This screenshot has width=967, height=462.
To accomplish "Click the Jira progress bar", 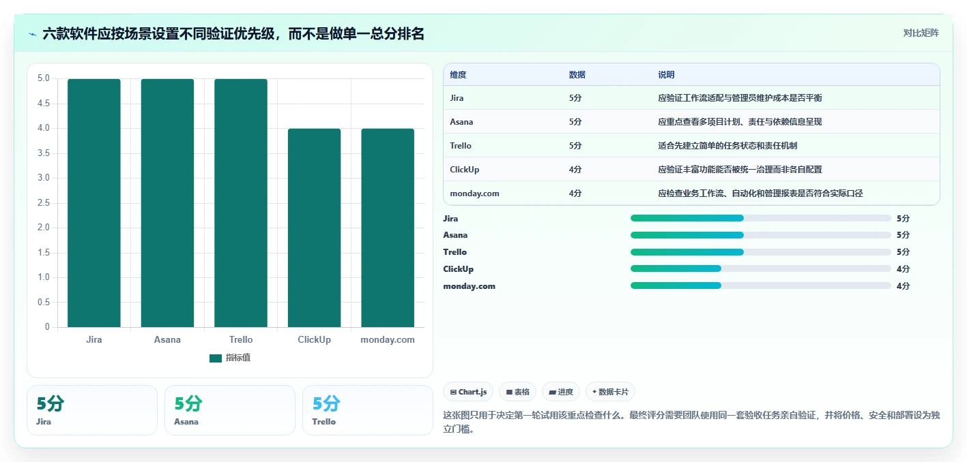I will coord(761,218).
